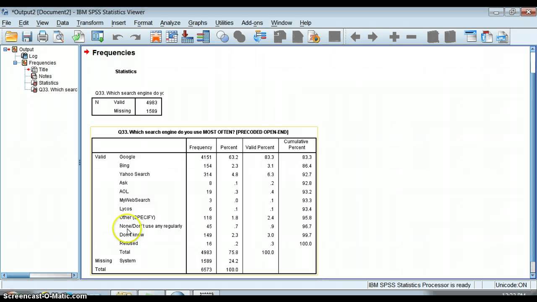This screenshot has width=537, height=302.
Task: Click the outline pane horizontal scrollbar thumb
Action: click(18, 276)
